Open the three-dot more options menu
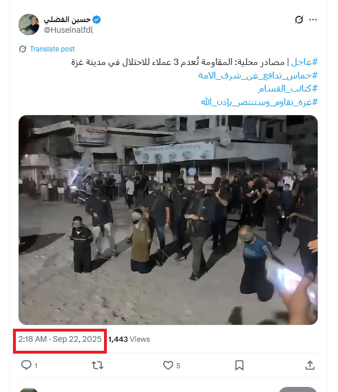Viewport: 338px width, 392px height. 313,20
